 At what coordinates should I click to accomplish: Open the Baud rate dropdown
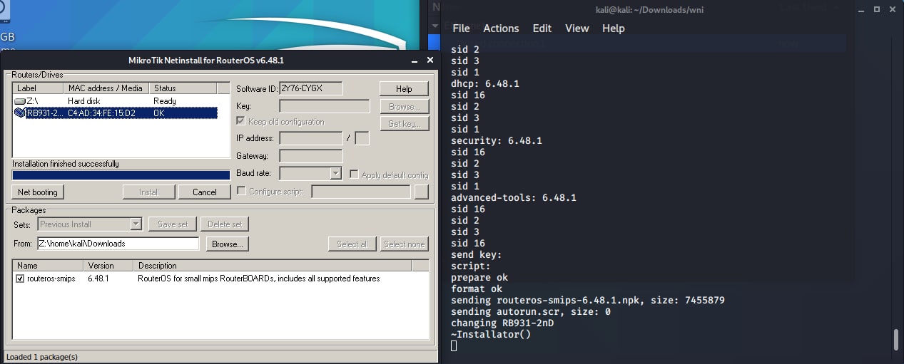pos(336,173)
